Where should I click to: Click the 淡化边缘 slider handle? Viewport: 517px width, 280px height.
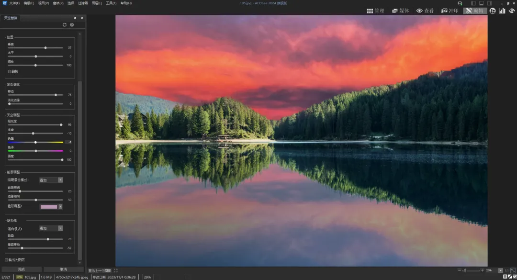click(9, 104)
